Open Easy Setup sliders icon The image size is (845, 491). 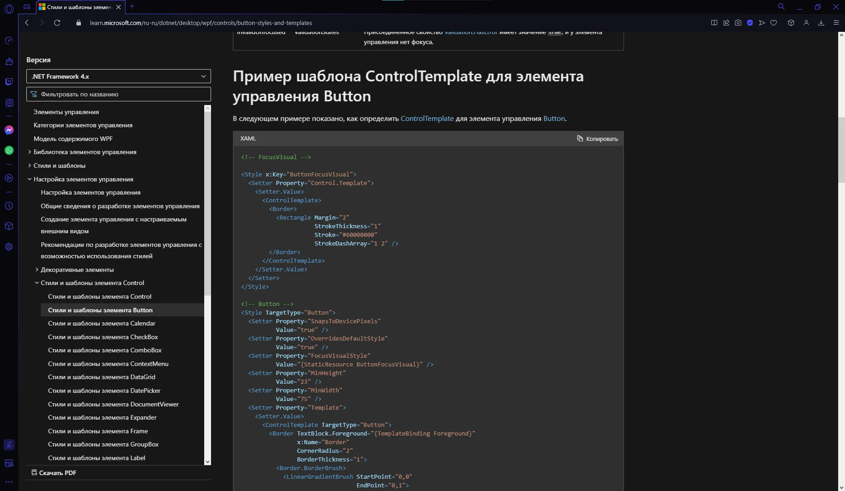point(836,23)
